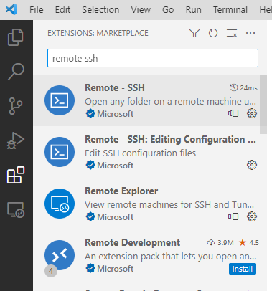
Task: Open the Remote Explorer activity bar icon
Action: point(16,209)
